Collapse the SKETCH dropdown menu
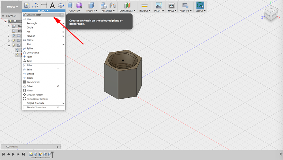Viewport: 283px width, 160px height. pos(43,11)
